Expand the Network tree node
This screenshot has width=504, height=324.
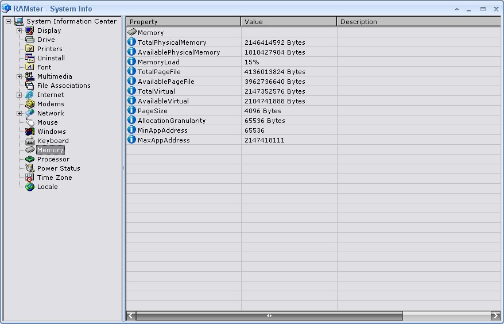point(20,113)
